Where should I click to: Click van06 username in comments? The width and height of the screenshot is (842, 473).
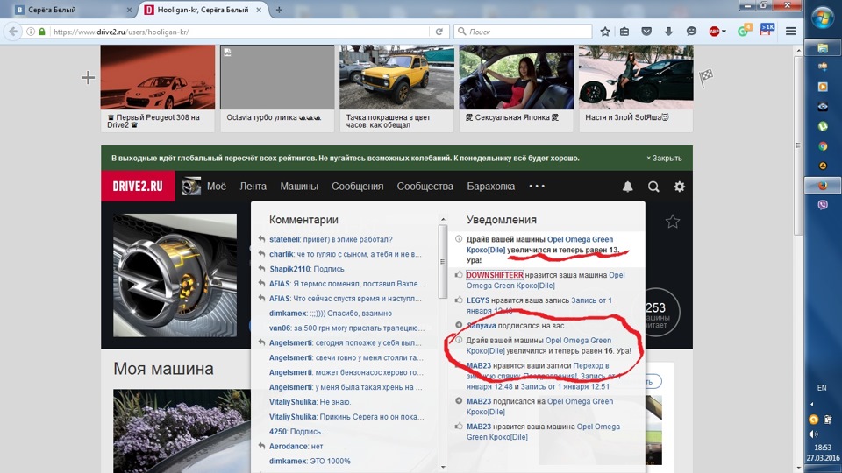pyautogui.click(x=280, y=328)
